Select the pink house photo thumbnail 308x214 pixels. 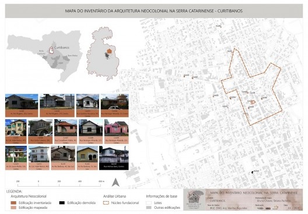tap(116, 128)
